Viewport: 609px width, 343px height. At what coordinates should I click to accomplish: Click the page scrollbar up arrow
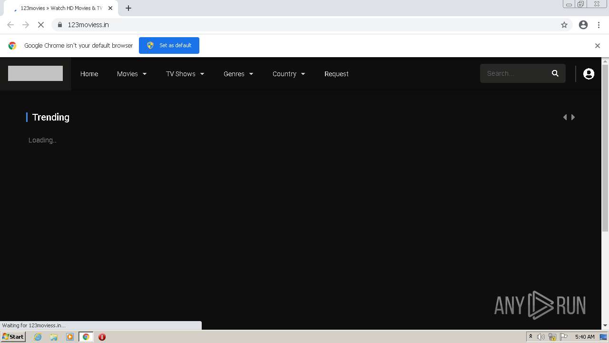605,61
